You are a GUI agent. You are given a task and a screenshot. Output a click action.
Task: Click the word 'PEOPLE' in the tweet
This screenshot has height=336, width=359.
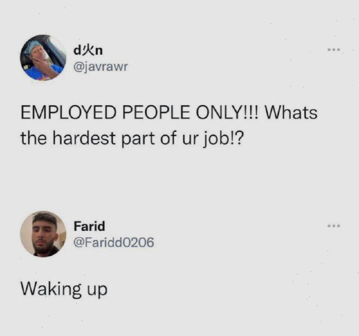[x=156, y=113]
